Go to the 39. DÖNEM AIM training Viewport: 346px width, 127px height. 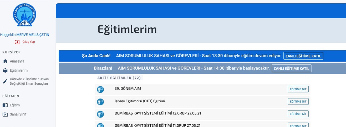point(298,89)
